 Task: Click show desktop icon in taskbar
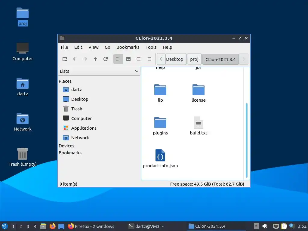click(61, 226)
